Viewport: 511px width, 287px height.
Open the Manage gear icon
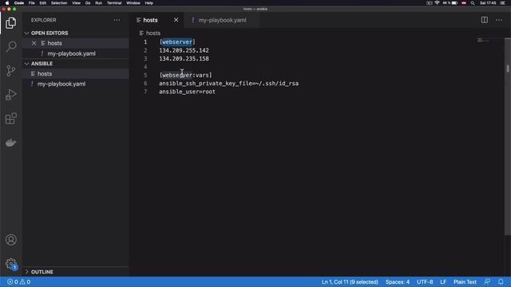(10, 264)
